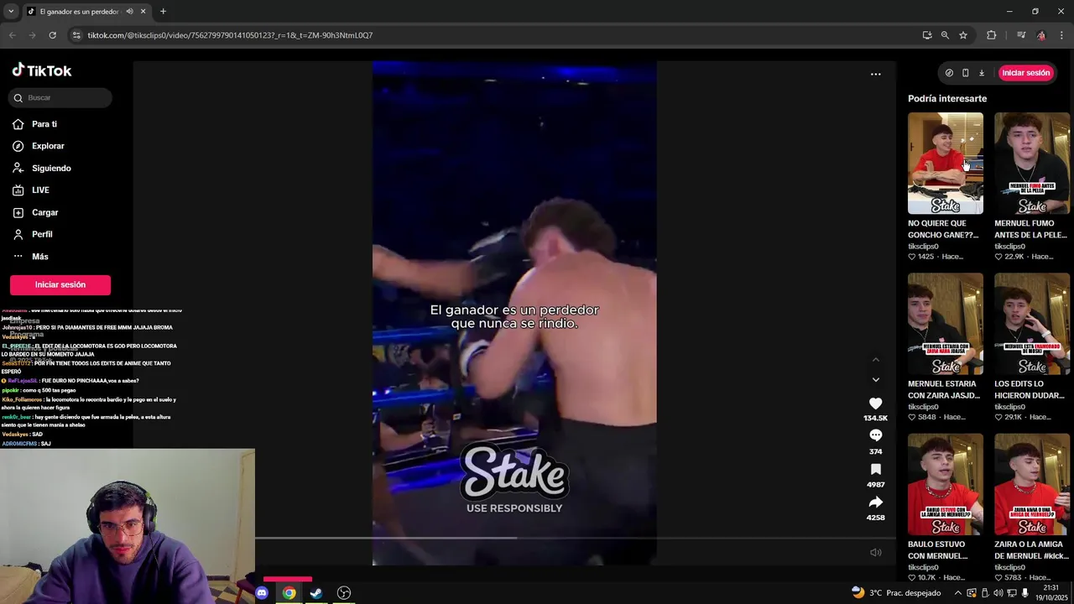Close the El ganador es un perdedor tab
The image size is (1074, 604).
tap(143, 12)
